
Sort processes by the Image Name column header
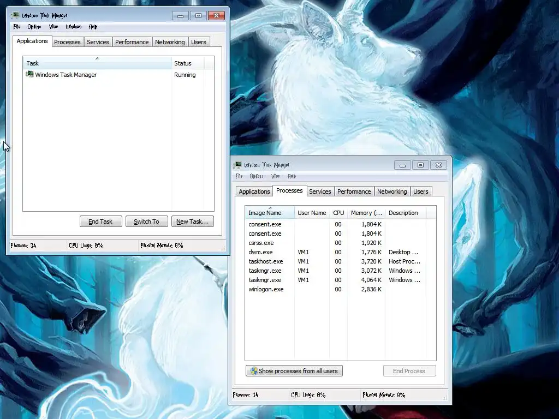(270, 213)
